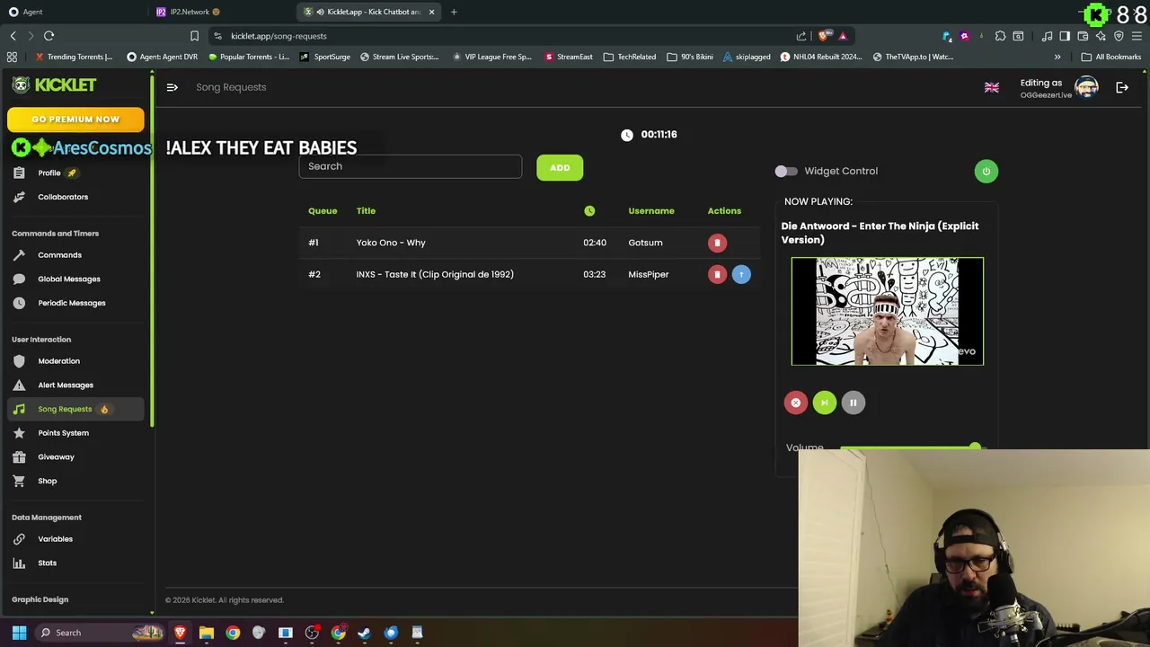Click the music note media control icon
Viewport: 1150px width, 647px height.
click(1047, 36)
